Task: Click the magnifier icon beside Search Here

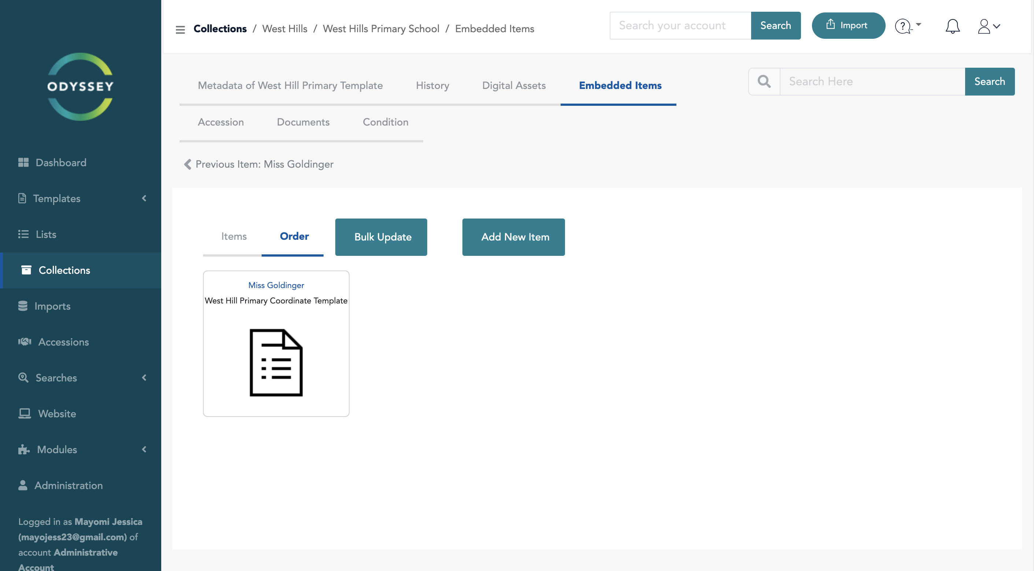Action: pos(764,81)
